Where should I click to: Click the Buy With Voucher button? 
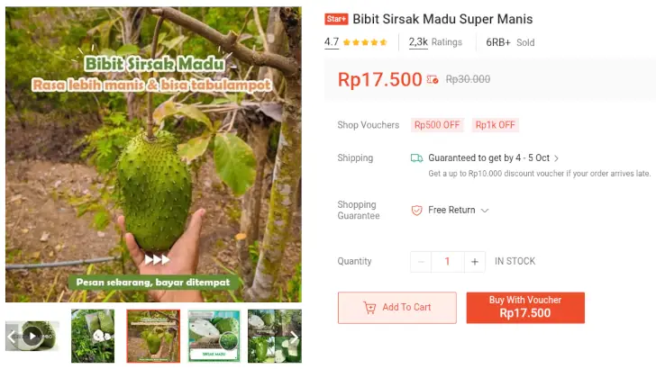pyautogui.click(x=525, y=307)
